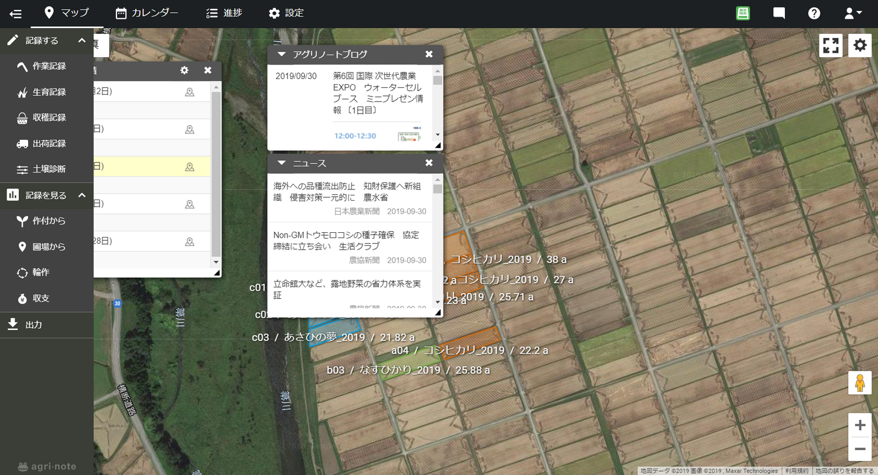The image size is (878, 475).
Task: Click map pin icon in 28日 row
Action: 189,241
